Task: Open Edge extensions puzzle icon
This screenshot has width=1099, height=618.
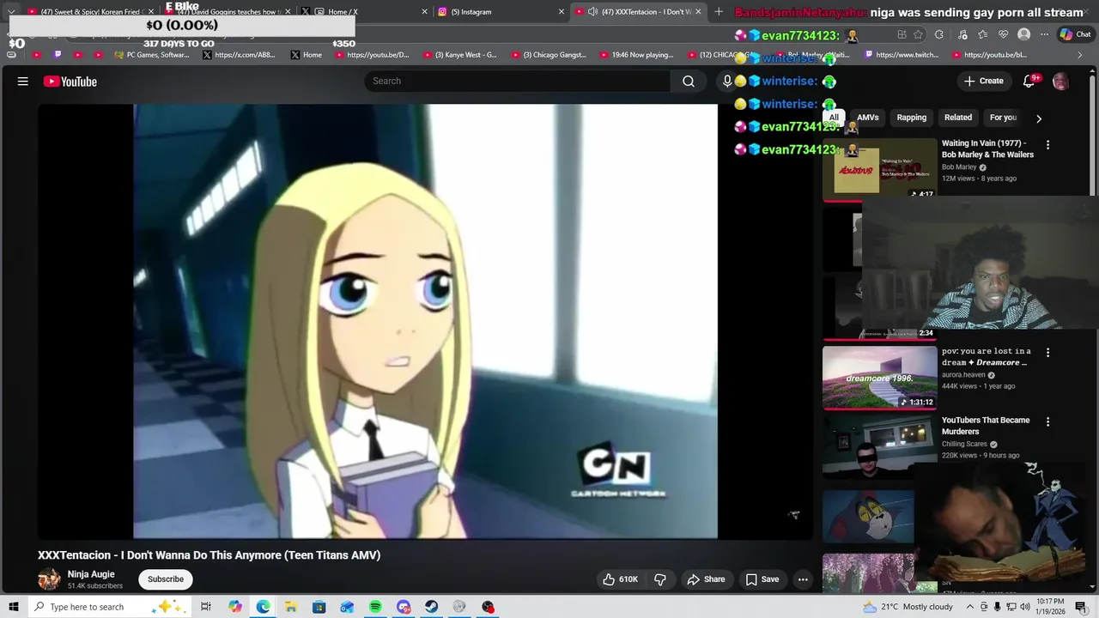Action: click(x=939, y=34)
